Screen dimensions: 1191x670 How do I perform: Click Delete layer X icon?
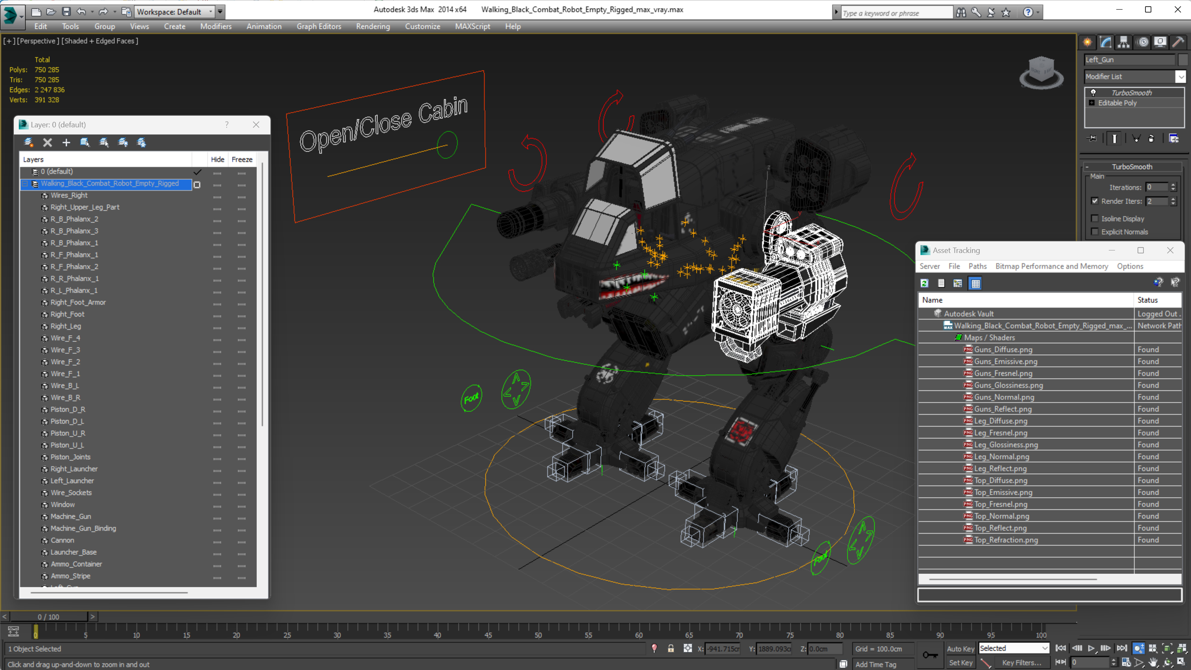[47, 142]
